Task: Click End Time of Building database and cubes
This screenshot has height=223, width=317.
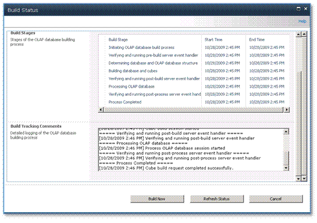Action: coord(266,71)
